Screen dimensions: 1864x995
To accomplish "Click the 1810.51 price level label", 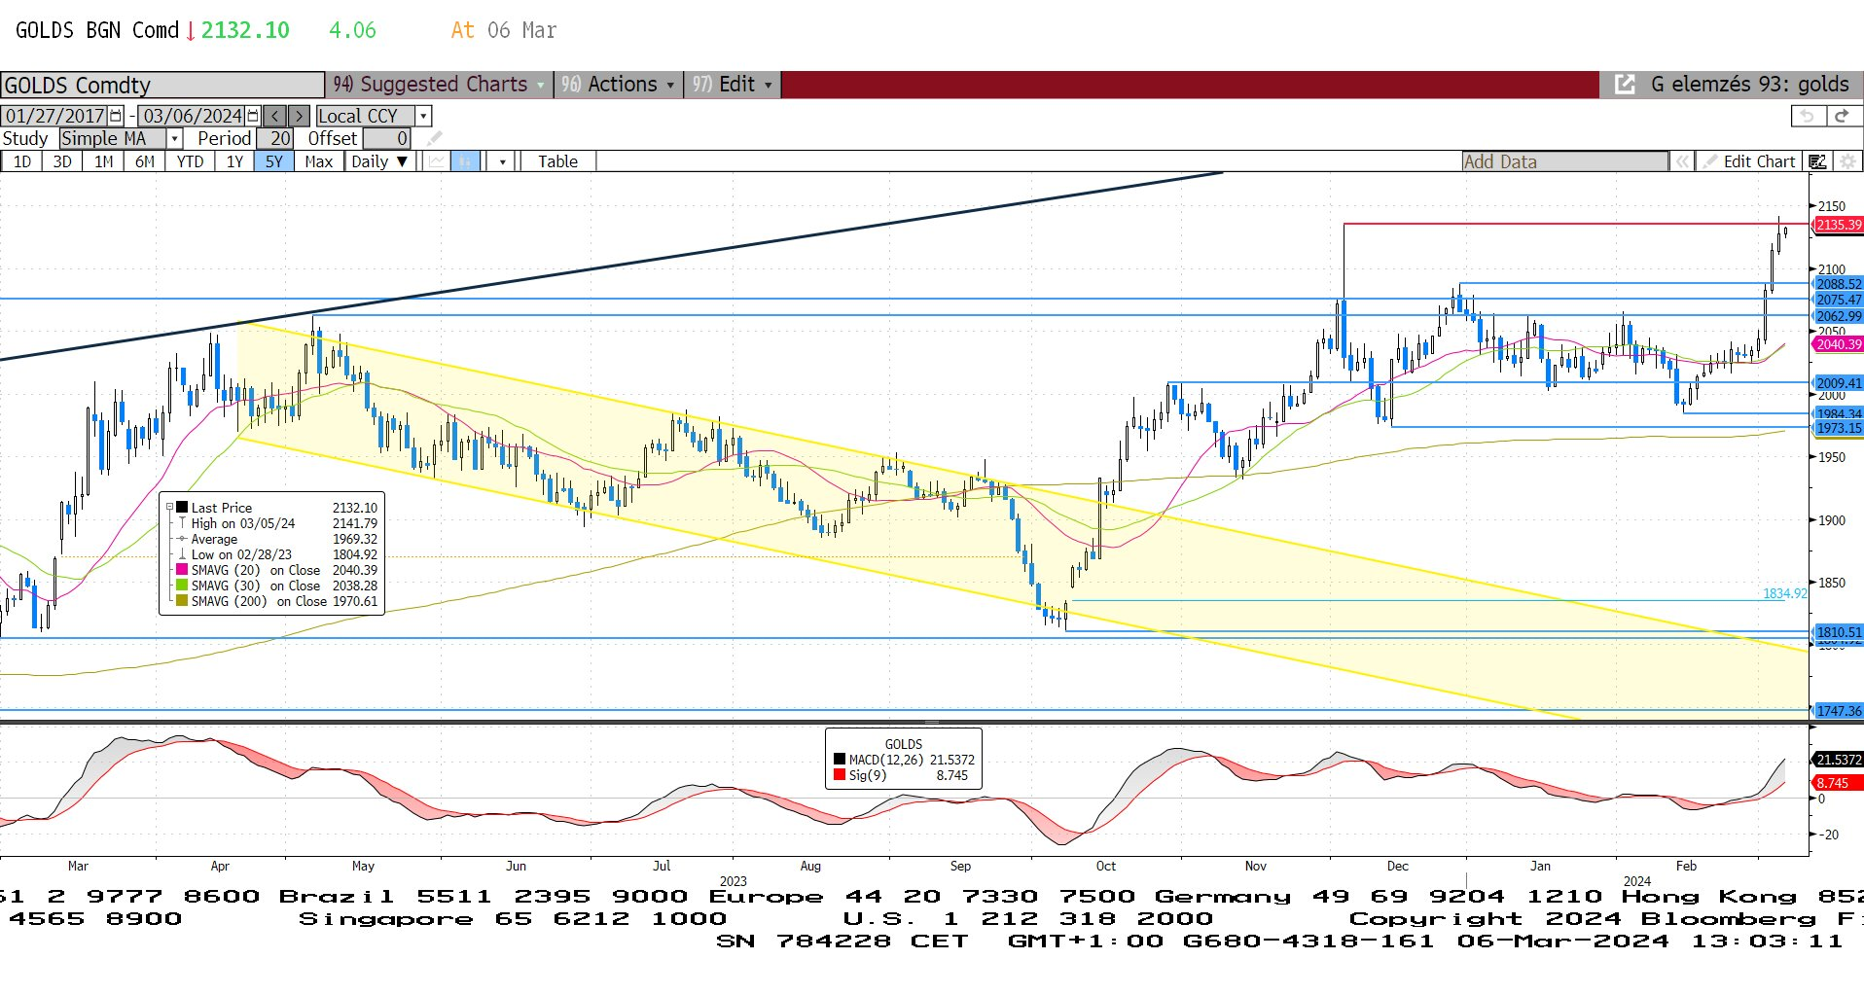I will [1838, 632].
